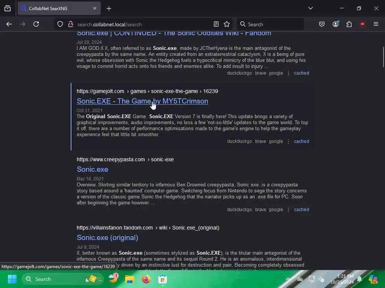Open the display cast tray icon
The height and width of the screenshot is (288, 385).
click(312, 279)
